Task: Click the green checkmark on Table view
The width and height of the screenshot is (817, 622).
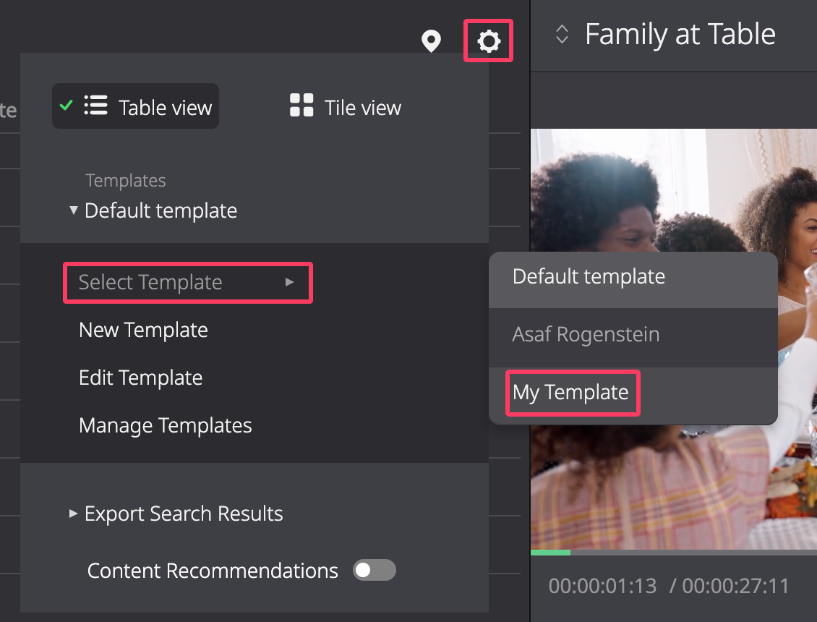Action: 67,106
